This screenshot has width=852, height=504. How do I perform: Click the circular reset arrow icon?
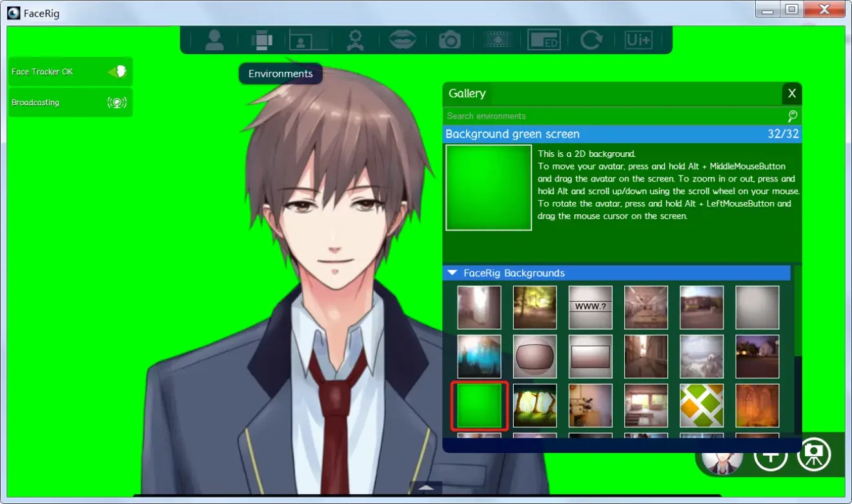(x=591, y=41)
